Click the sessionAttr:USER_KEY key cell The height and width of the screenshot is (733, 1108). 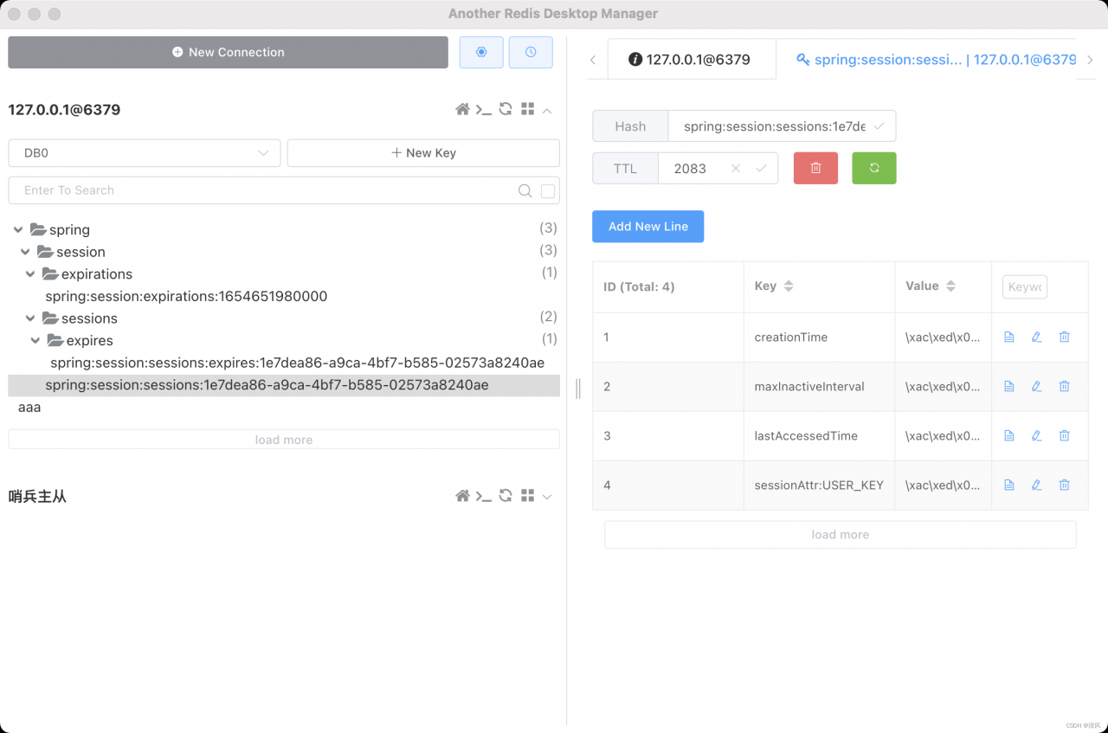[x=819, y=485]
